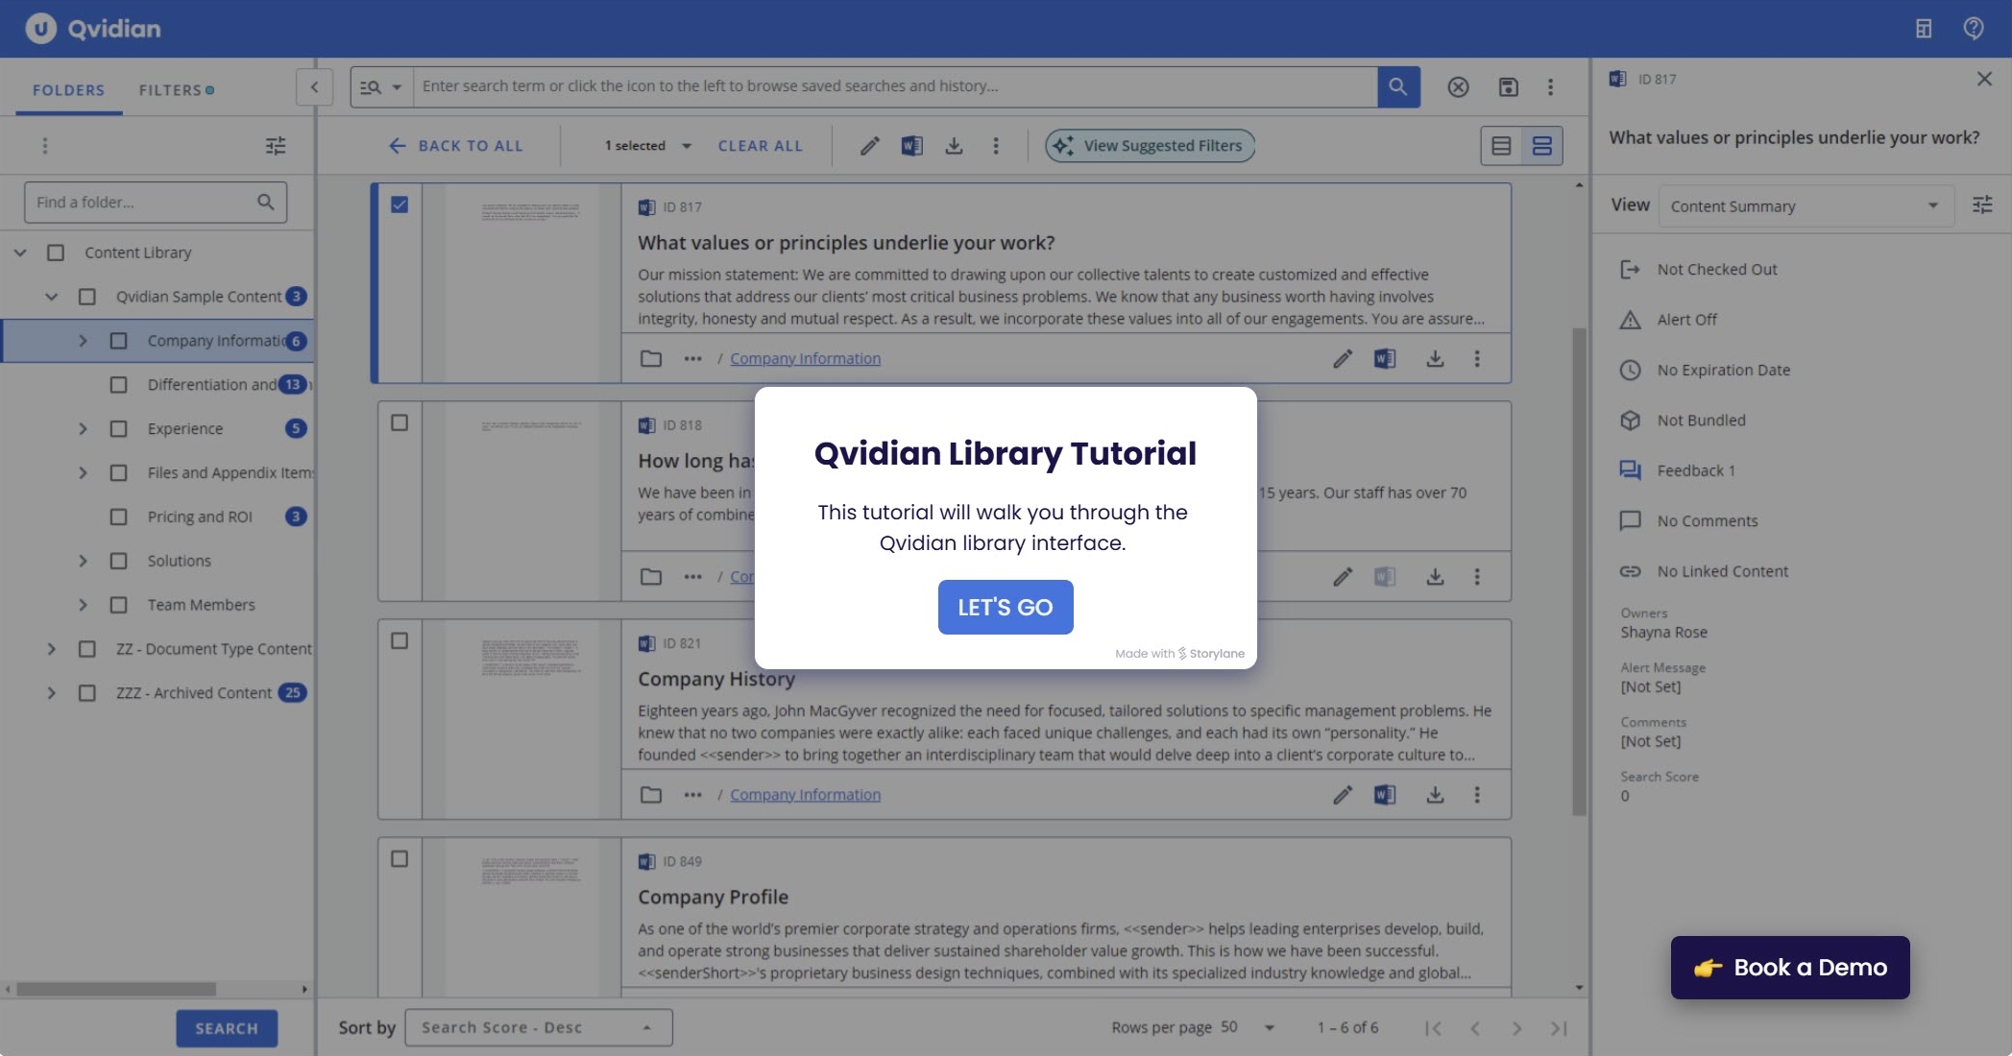Viewport: 2012px width, 1056px height.
Task: Click the Book a Demo button
Action: pos(1790,968)
